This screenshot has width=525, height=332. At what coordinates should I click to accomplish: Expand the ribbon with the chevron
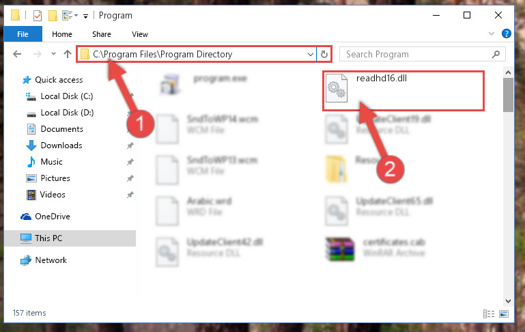pos(491,34)
